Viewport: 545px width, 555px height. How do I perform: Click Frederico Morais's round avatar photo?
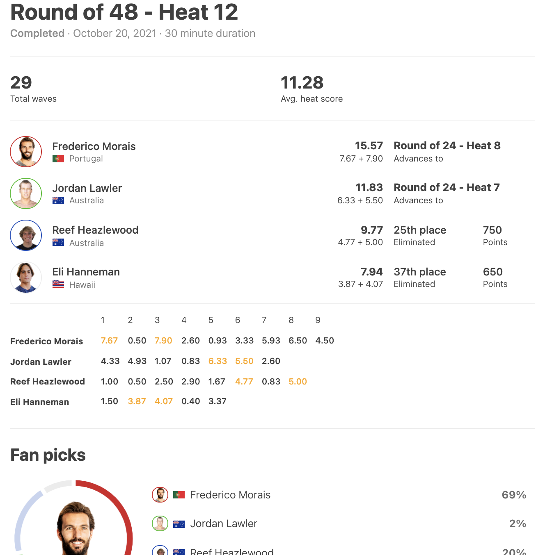click(26, 152)
